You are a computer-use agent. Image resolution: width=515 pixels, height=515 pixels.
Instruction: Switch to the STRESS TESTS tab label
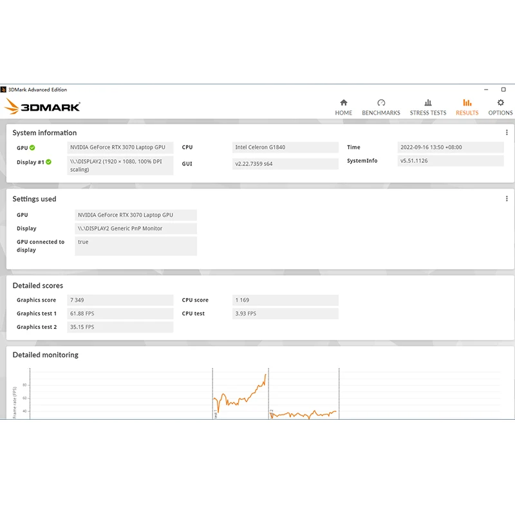[x=428, y=113]
